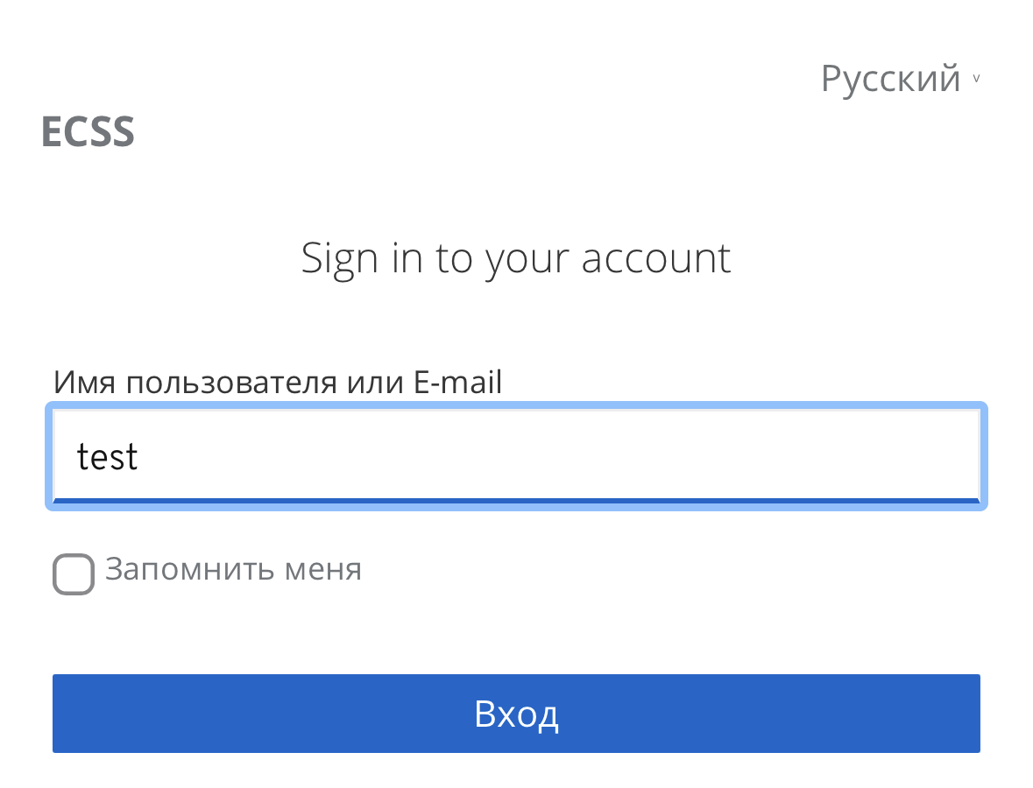
Task: Expand the language selector at top right
Action: click(x=899, y=79)
